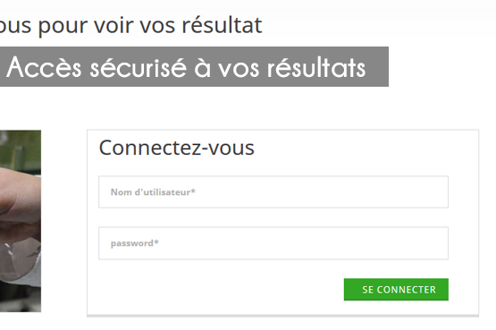The height and width of the screenshot is (330, 496).
Task: Click the blank space between the photo and the login panel
Action: coord(63,221)
